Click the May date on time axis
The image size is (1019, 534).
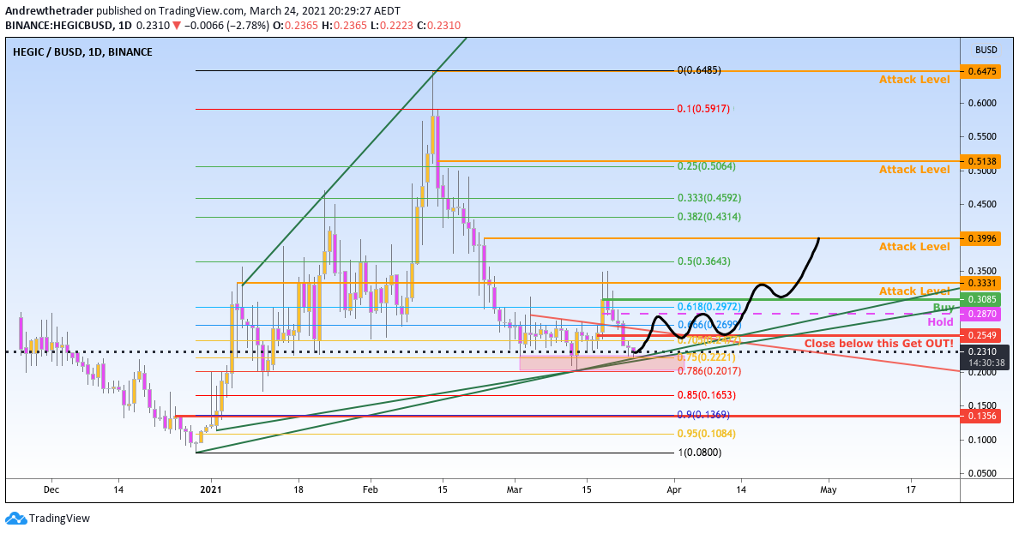pos(828,489)
